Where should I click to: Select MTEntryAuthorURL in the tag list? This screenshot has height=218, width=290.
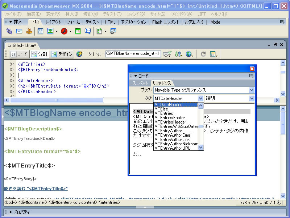(172, 148)
